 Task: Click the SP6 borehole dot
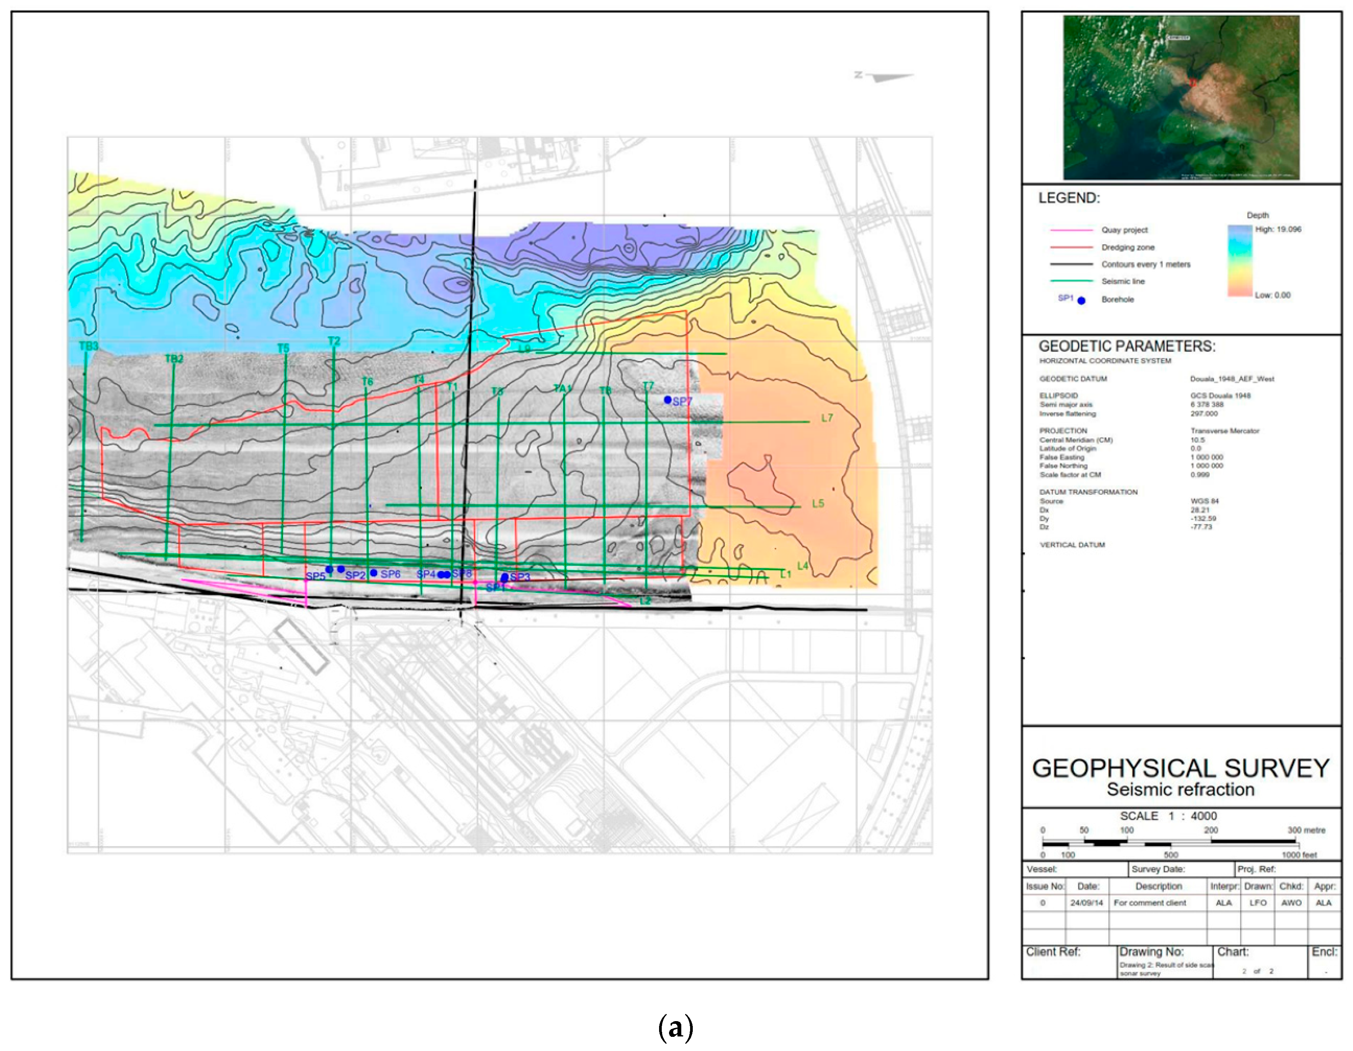pyautogui.click(x=373, y=573)
